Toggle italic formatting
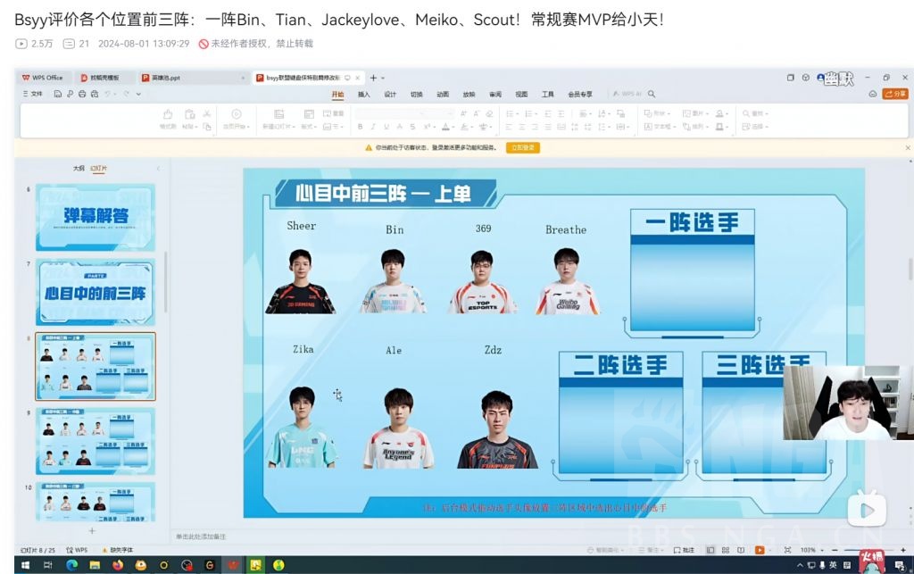Viewport: 914px width, 574px height. [x=373, y=126]
